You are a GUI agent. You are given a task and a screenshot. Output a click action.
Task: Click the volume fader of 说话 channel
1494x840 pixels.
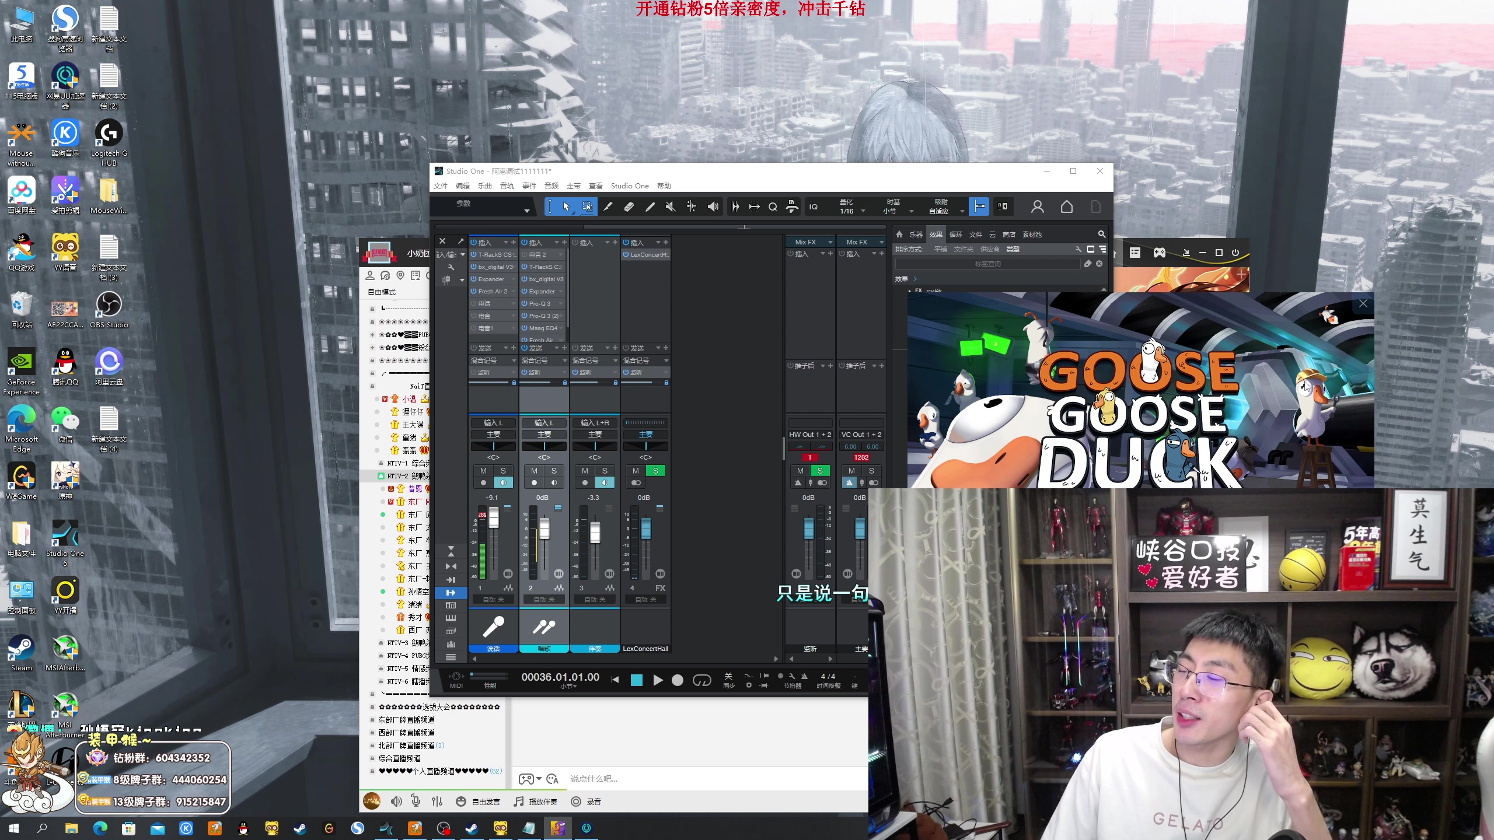[x=493, y=519]
